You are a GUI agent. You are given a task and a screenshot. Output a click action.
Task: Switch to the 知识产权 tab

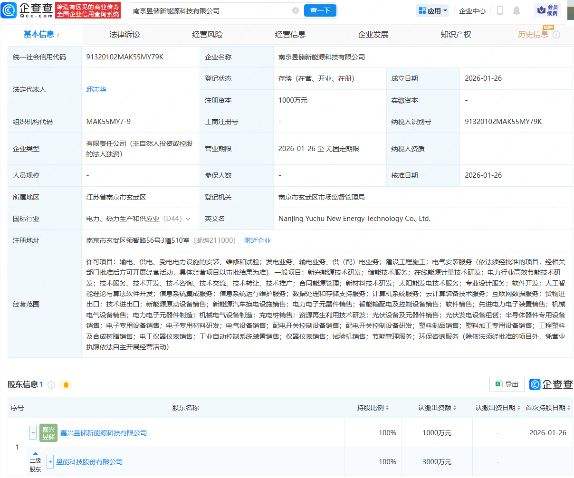coord(456,35)
